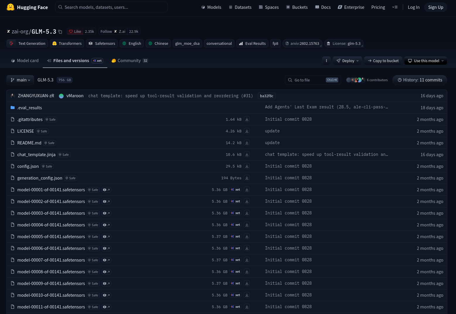Screen dimensions: 456x314
Task: Click the Copy to bucket button
Action: pyautogui.click(x=383, y=61)
